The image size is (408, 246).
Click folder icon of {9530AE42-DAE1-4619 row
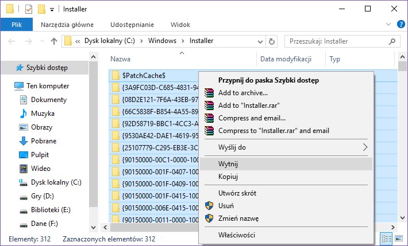(x=116, y=135)
